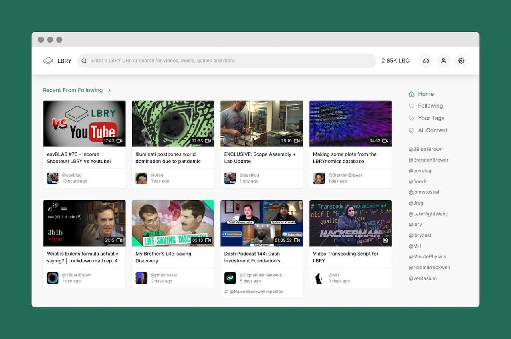This screenshot has width=511, height=339.
Task: Click the tag icon beside Your Tags
Action: click(x=411, y=118)
